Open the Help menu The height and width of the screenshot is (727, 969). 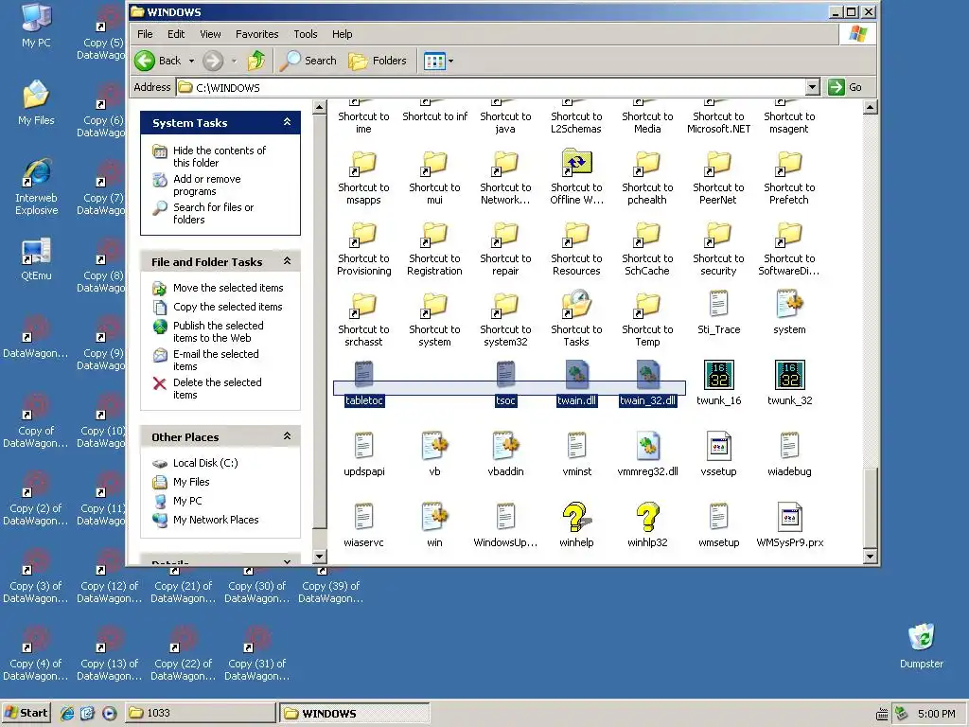pyautogui.click(x=342, y=34)
